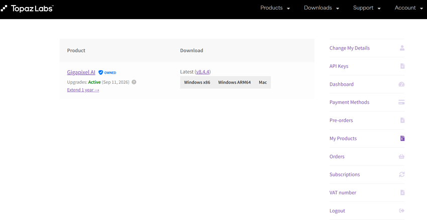Open API Keys page
427x220 pixels.
[339, 66]
